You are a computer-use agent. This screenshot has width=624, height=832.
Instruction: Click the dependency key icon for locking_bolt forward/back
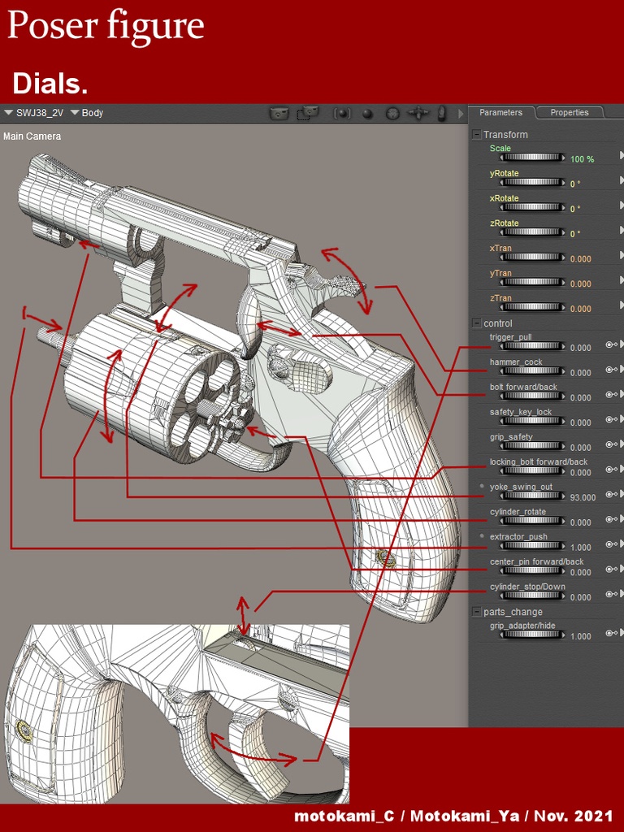point(611,470)
